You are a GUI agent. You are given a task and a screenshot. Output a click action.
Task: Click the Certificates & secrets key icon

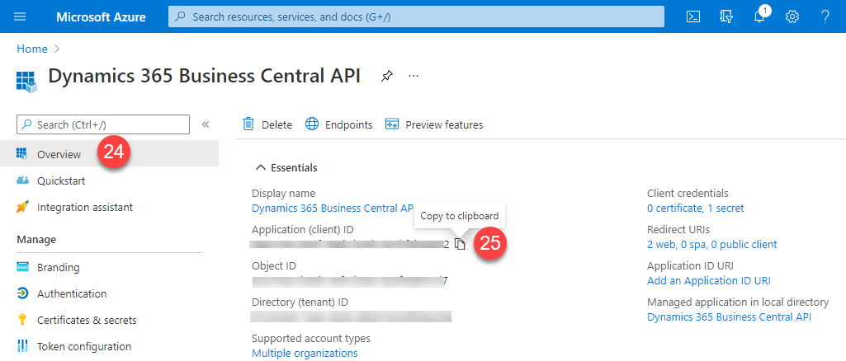pyautogui.click(x=22, y=320)
